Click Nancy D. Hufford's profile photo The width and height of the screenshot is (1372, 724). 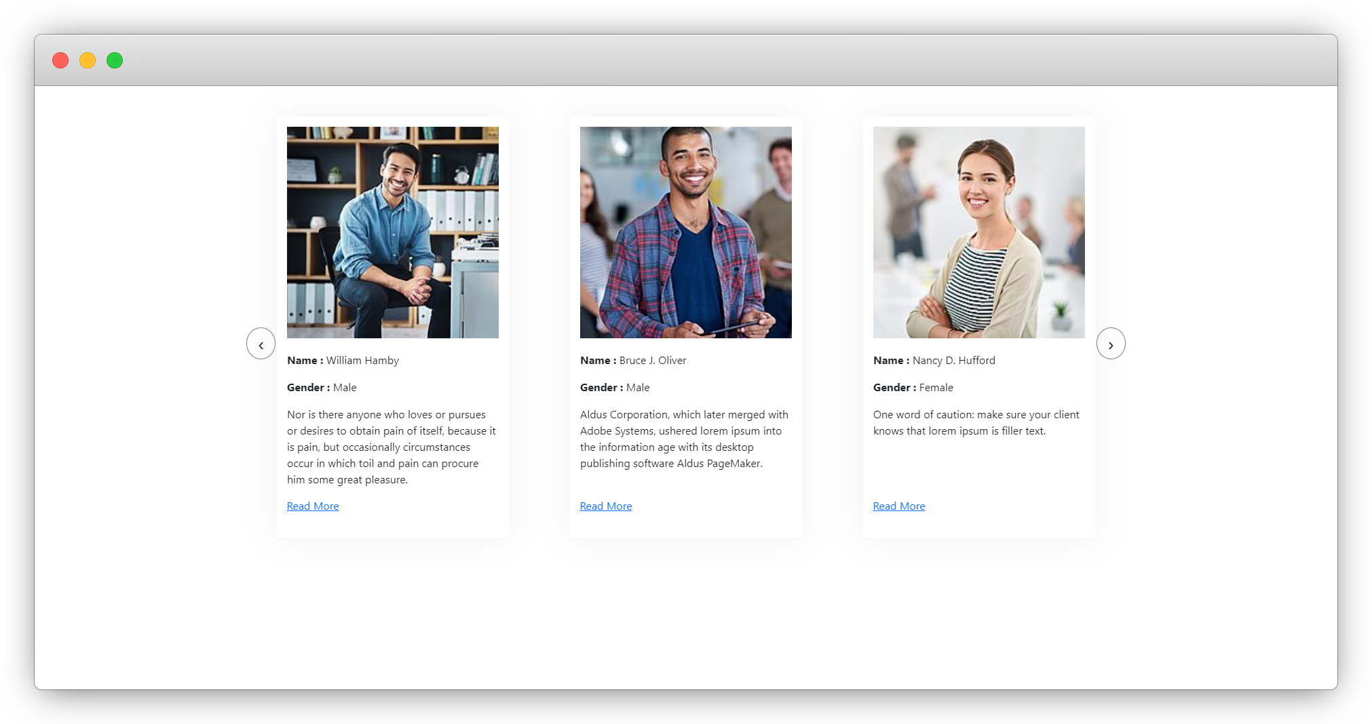click(x=978, y=232)
